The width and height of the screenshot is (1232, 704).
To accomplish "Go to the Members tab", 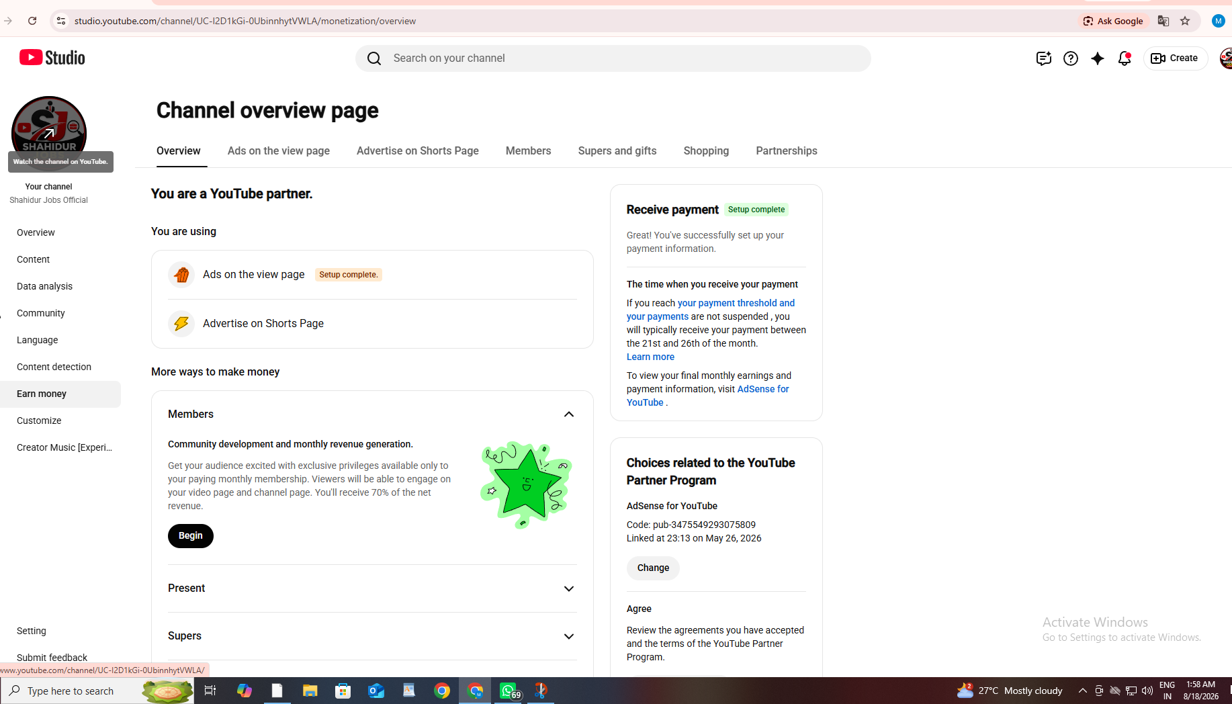I will (529, 151).
